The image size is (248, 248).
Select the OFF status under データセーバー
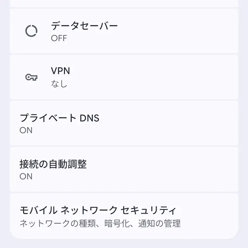point(59,38)
